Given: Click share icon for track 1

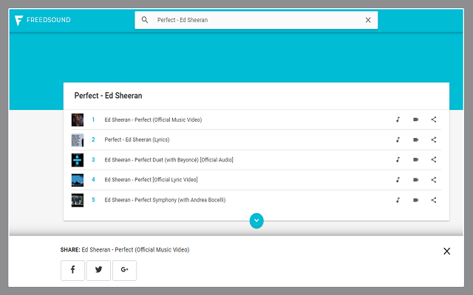Looking at the screenshot, I should click(434, 119).
